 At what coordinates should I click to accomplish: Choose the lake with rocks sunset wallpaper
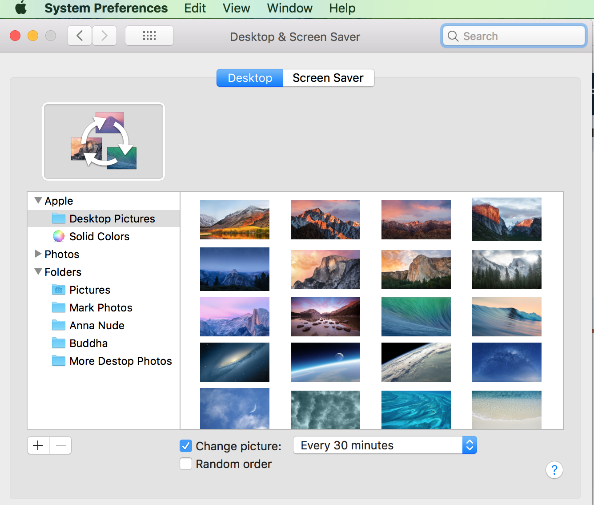click(x=325, y=317)
